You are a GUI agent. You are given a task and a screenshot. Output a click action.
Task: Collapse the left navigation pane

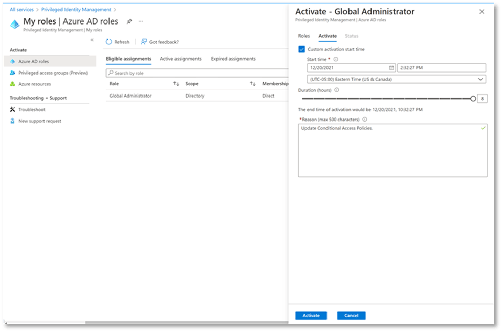click(92, 40)
